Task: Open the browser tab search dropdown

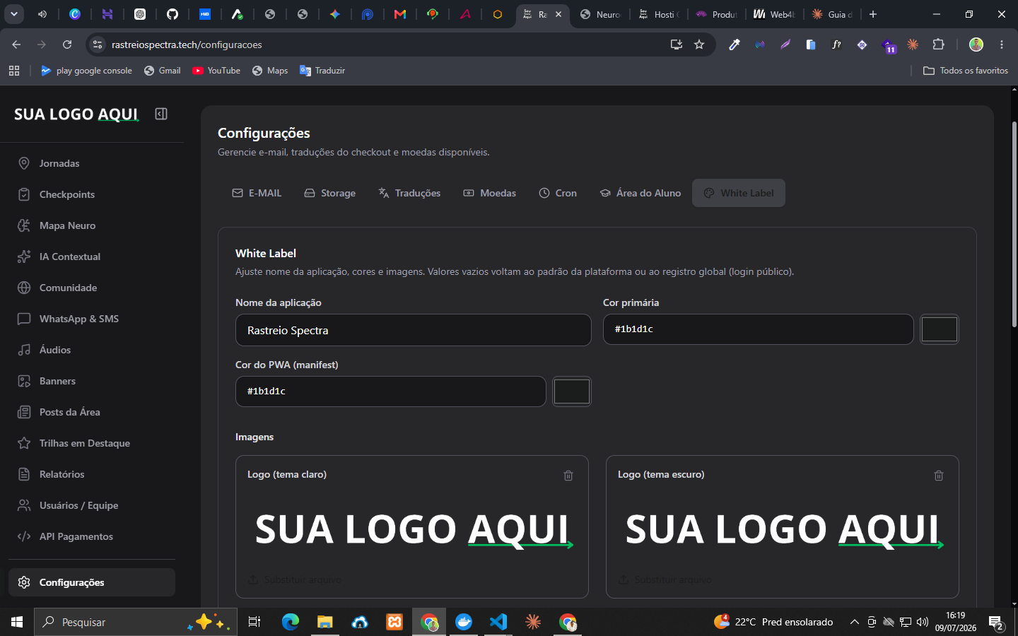Action: (13, 13)
